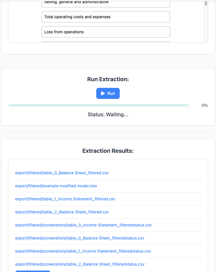The width and height of the screenshot is (216, 272).
Task: Click the play icon inside the Run button
Action: [x=103, y=93]
